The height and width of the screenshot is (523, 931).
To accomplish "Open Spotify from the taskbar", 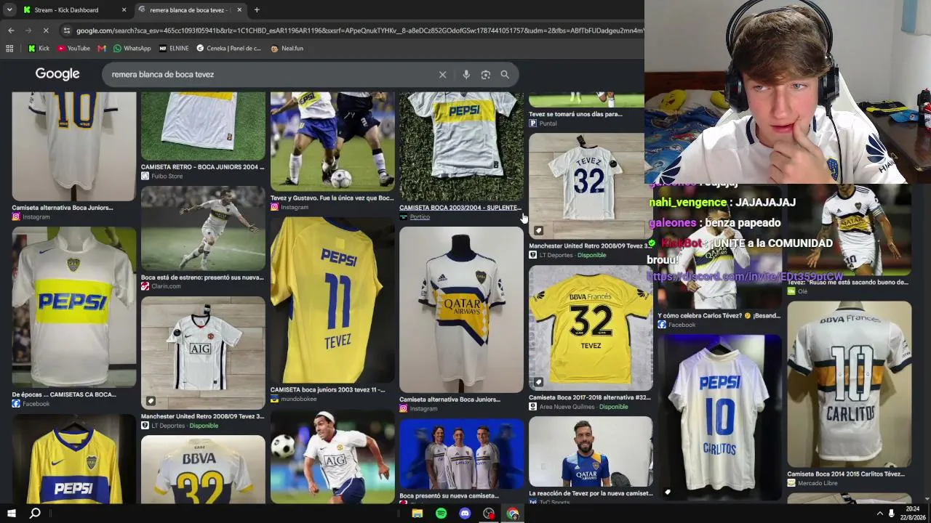I will [x=441, y=514].
